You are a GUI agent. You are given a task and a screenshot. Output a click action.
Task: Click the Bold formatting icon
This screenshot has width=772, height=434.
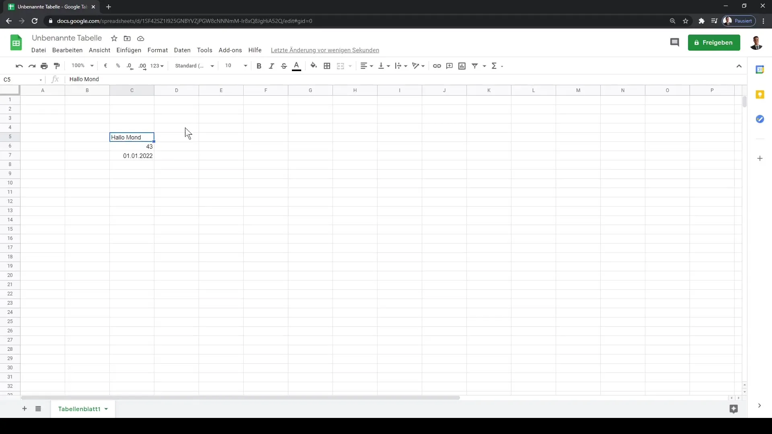(x=259, y=66)
